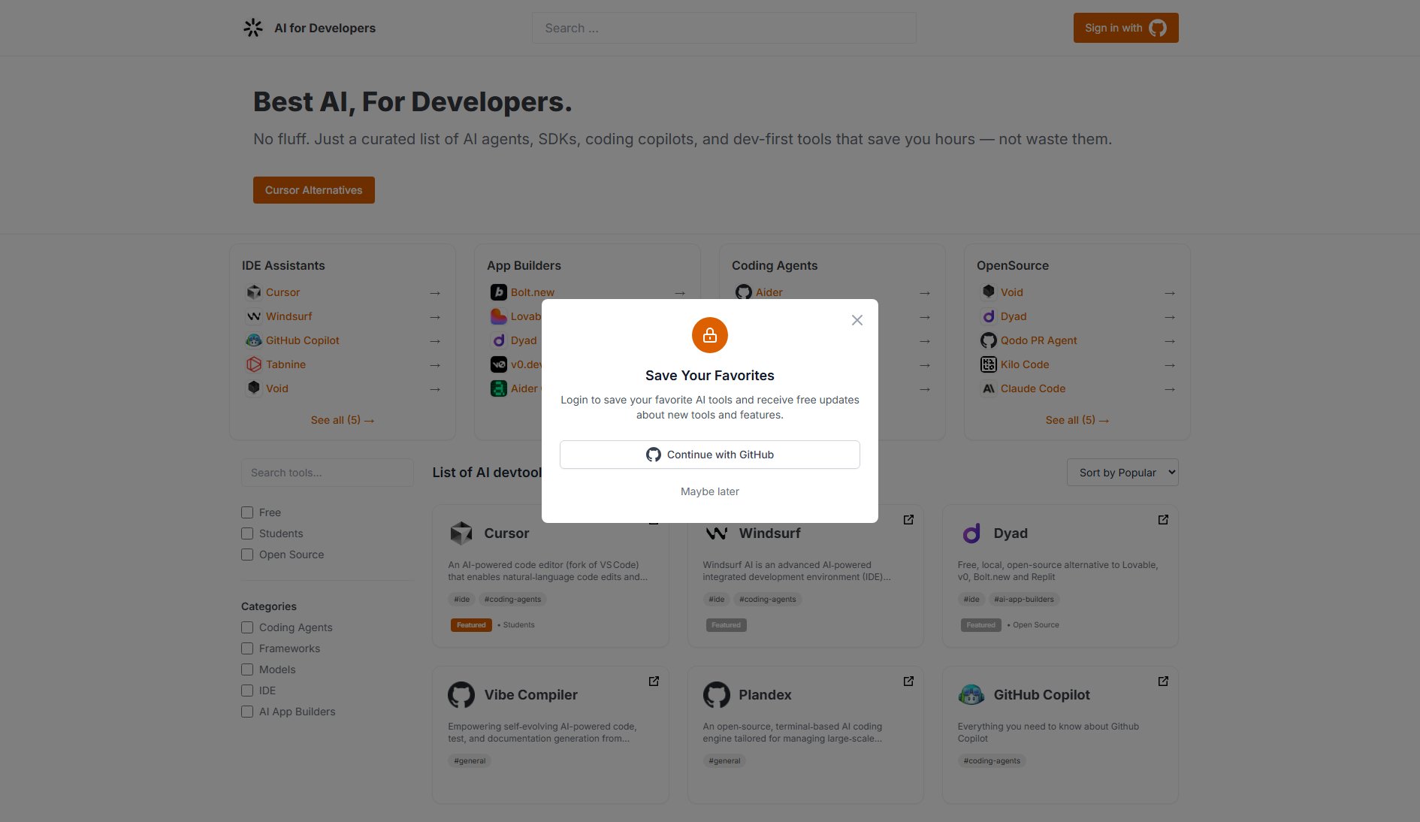This screenshot has width=1420, height=822.
Task: Enable the Free filter checkbox
Action: point(247,512)
